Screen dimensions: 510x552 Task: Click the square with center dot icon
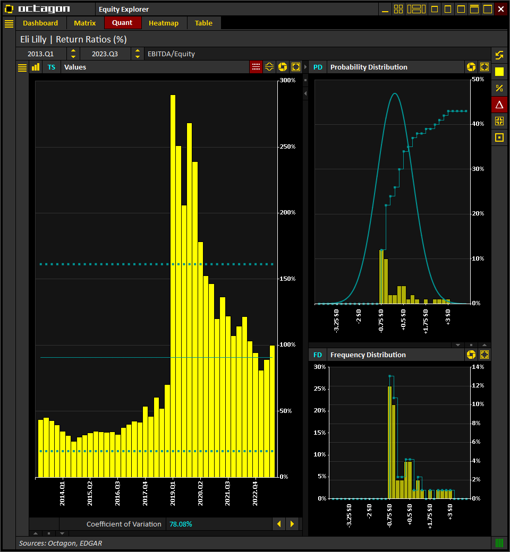(x=499, y=137)
